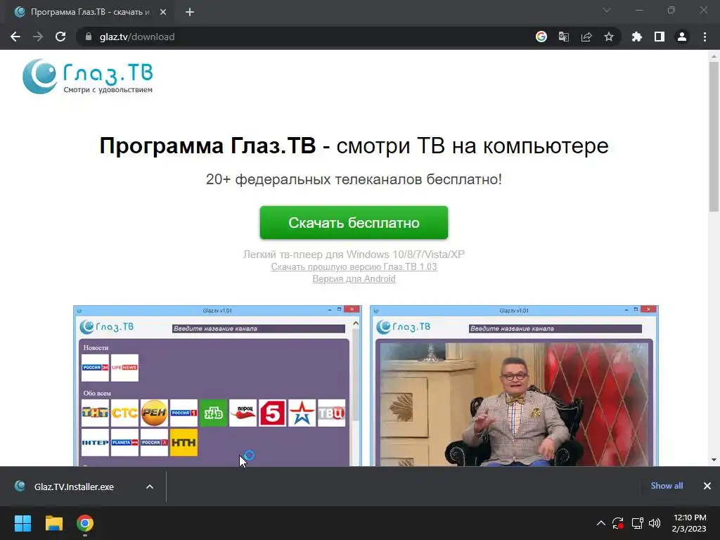Open the Extensions puzzle icon
Screen dimensions: 720x540
637,37
